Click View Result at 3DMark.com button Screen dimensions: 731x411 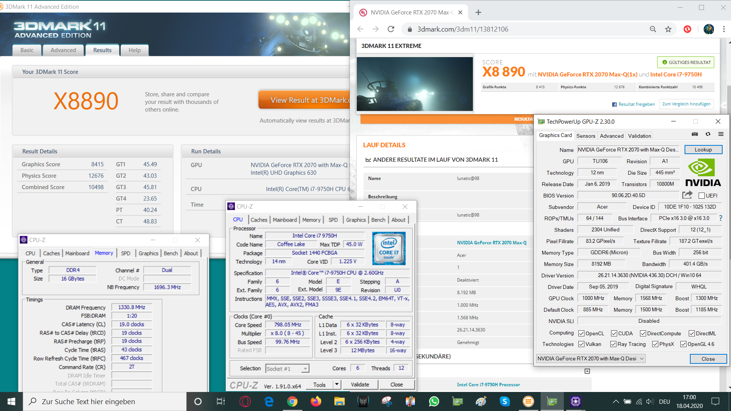pyautogui.click(x=305, y=100)
